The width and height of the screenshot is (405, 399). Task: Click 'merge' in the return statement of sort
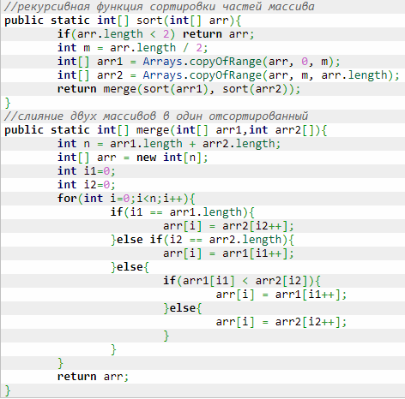pyautogui.click(x=120, y=89)
